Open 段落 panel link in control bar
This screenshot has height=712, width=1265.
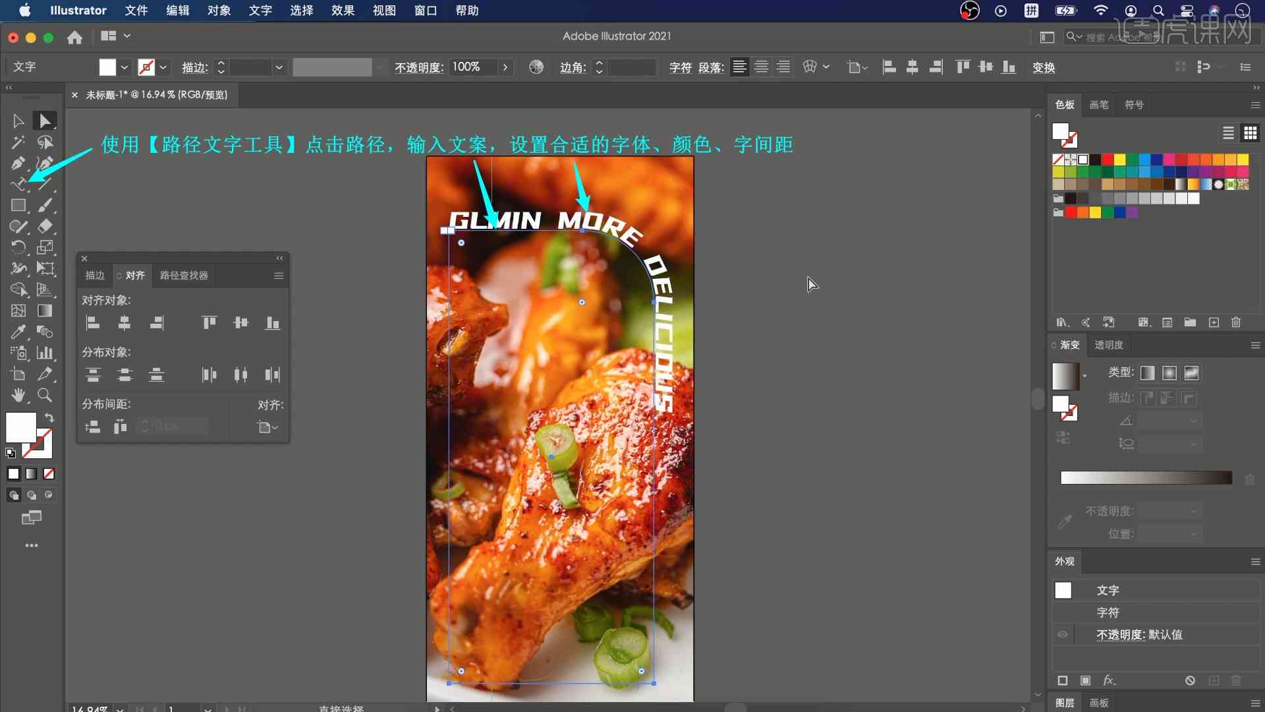(x=711, y=67)
